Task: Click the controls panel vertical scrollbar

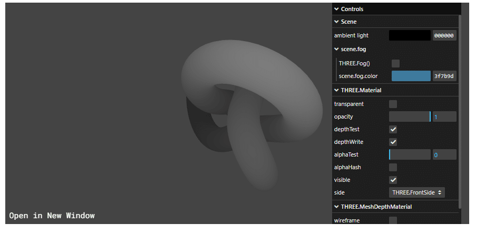Action: [460, 111]
